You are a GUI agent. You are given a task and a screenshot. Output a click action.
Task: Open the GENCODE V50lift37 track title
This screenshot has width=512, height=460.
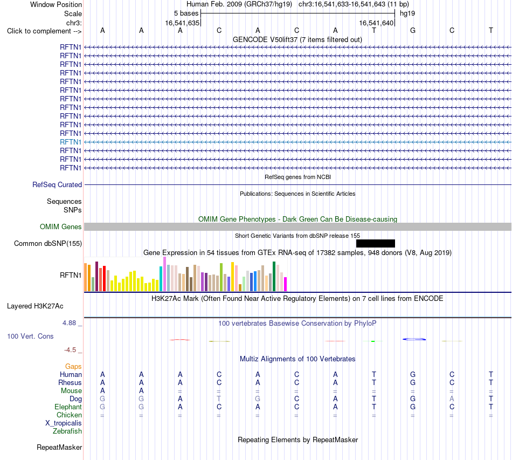297,39
